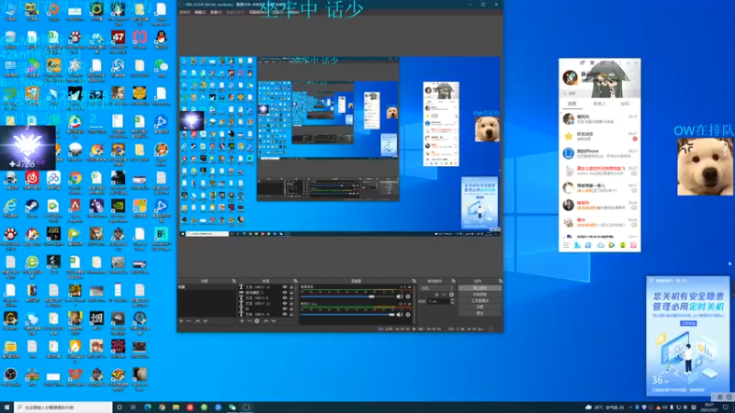Open Google Chrome desktop shortcut
The width and height of the screenshot is (735, 413).
pyautogui.click(x=75, y=181)
